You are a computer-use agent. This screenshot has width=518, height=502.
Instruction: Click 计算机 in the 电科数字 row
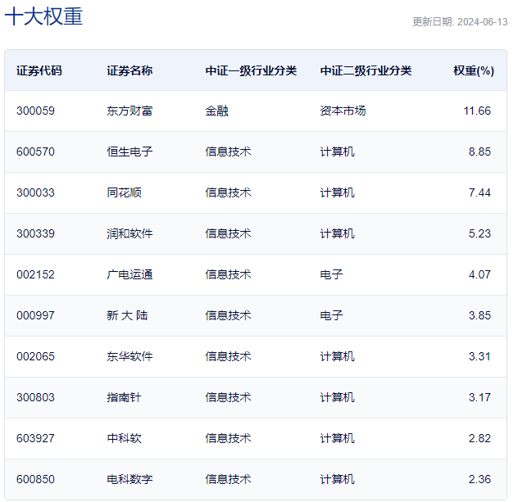click(338, 479)
